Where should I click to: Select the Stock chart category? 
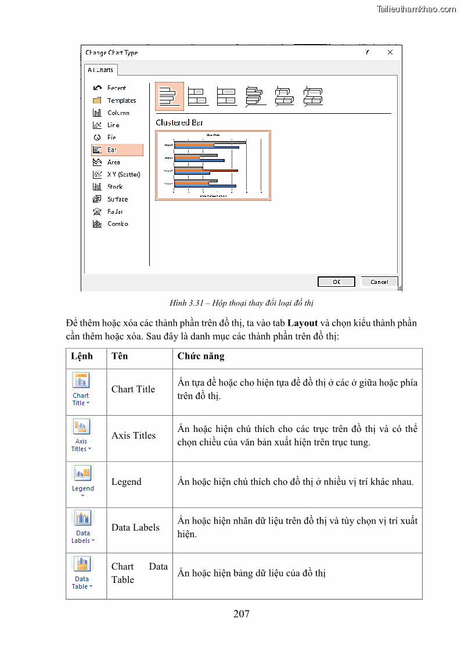114,187
